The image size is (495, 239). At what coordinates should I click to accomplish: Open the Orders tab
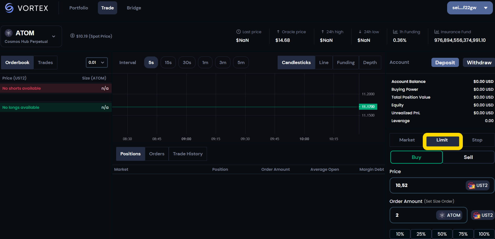click(x=157, y=154)
